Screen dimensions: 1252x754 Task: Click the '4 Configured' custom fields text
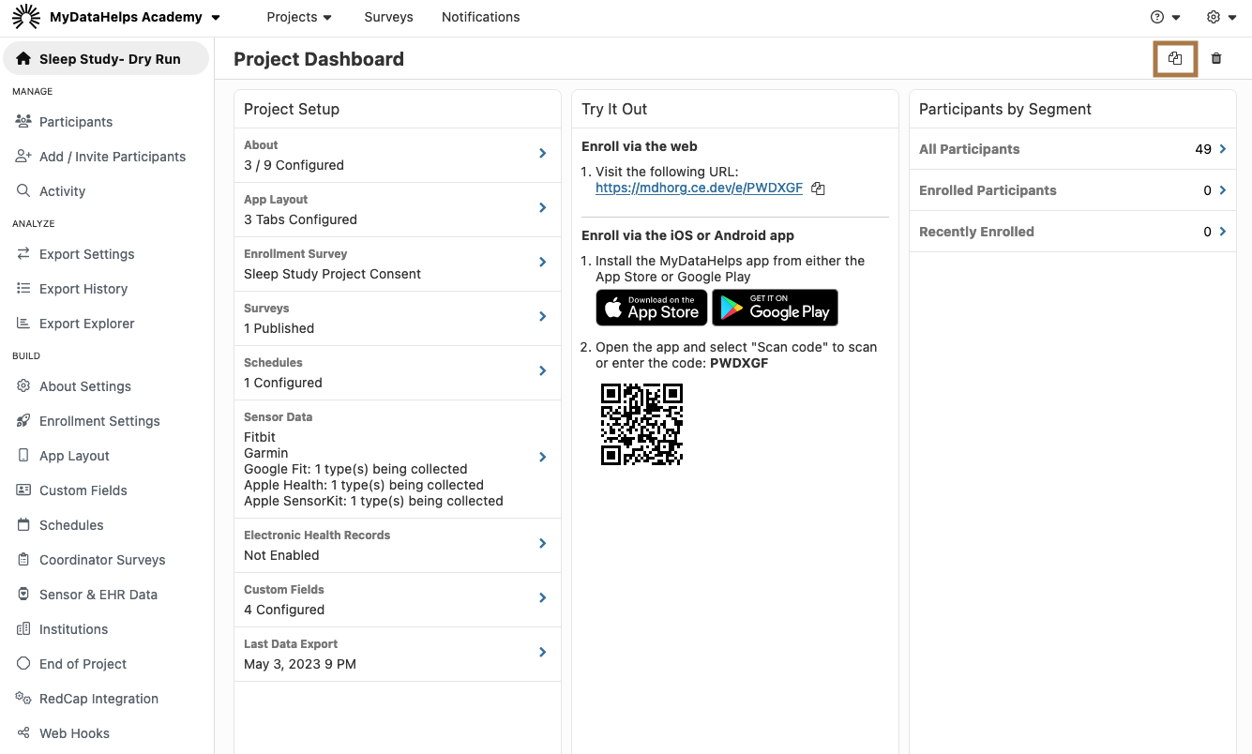point(284,610)
